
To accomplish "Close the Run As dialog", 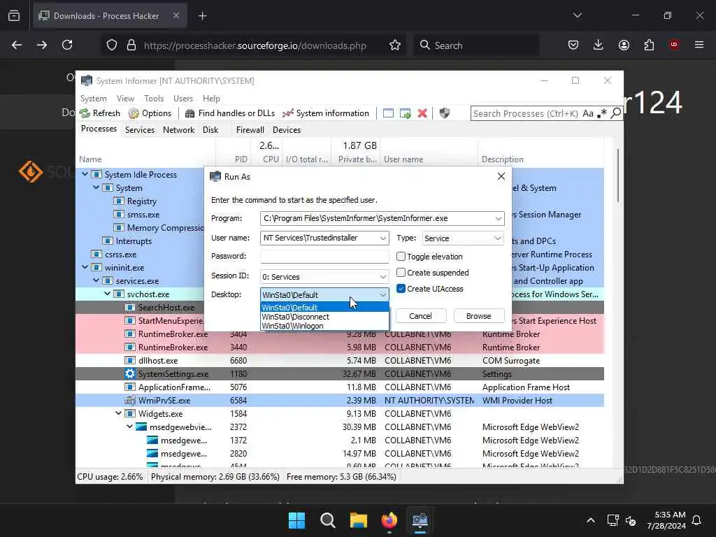I will tap(501, 176).
